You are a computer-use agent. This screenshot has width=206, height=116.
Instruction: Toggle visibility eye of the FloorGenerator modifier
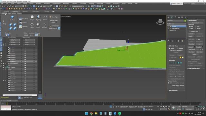pyautogui.click(x=169, y=28)
